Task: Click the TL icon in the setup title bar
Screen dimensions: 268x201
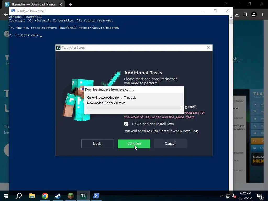Action: (x=58, y=48)
